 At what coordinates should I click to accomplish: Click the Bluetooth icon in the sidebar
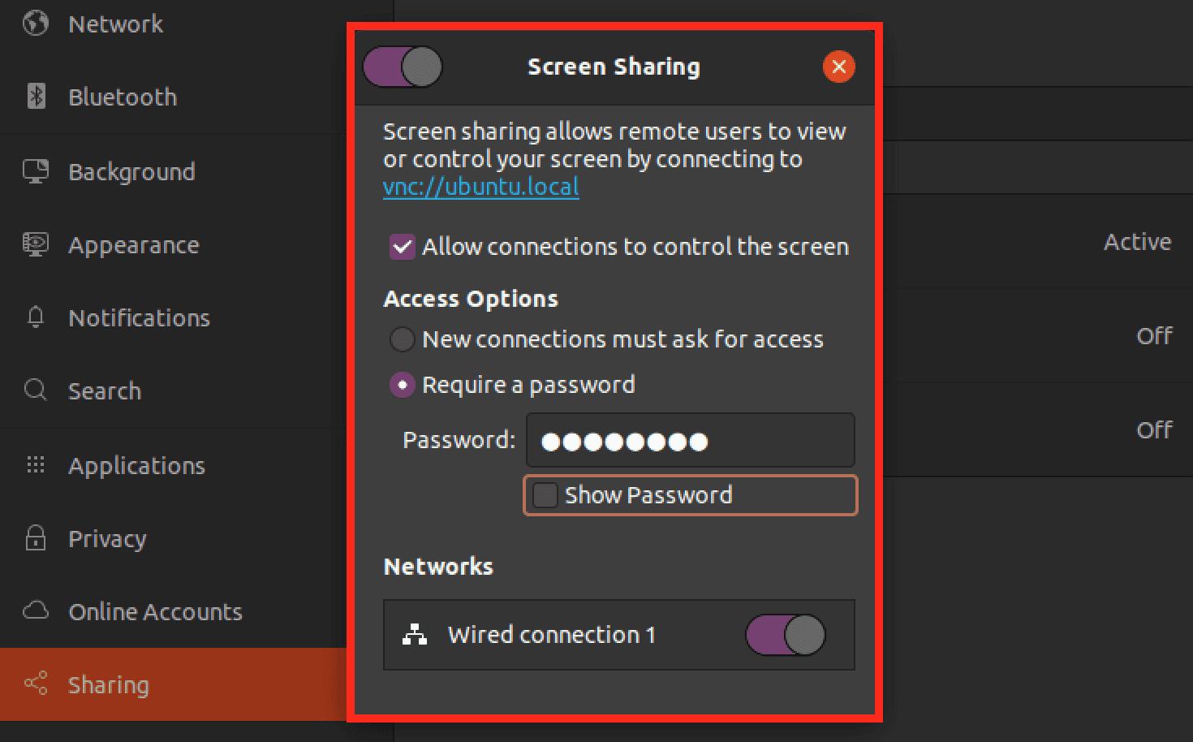pos(34,97)
